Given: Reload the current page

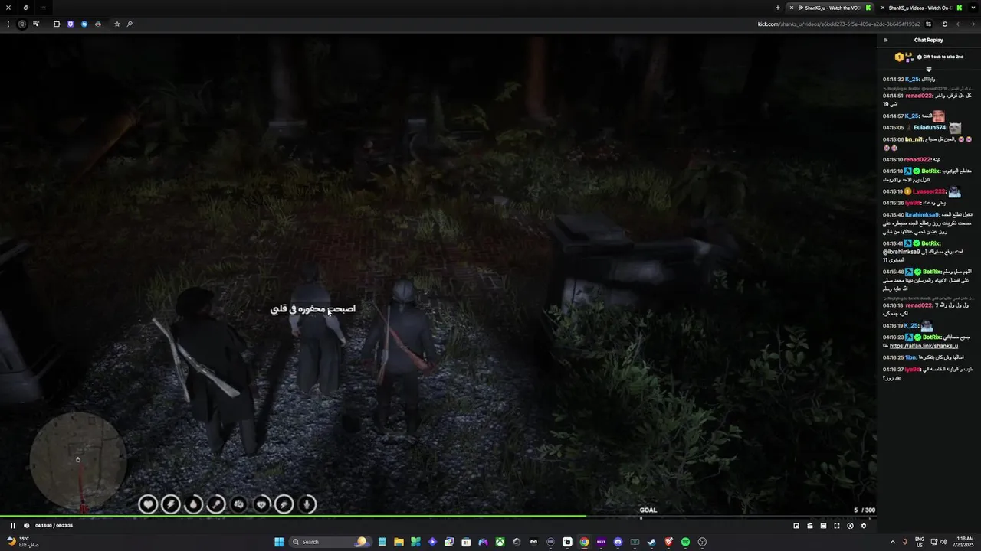Looking at the screenshot, I should [944, 24].
